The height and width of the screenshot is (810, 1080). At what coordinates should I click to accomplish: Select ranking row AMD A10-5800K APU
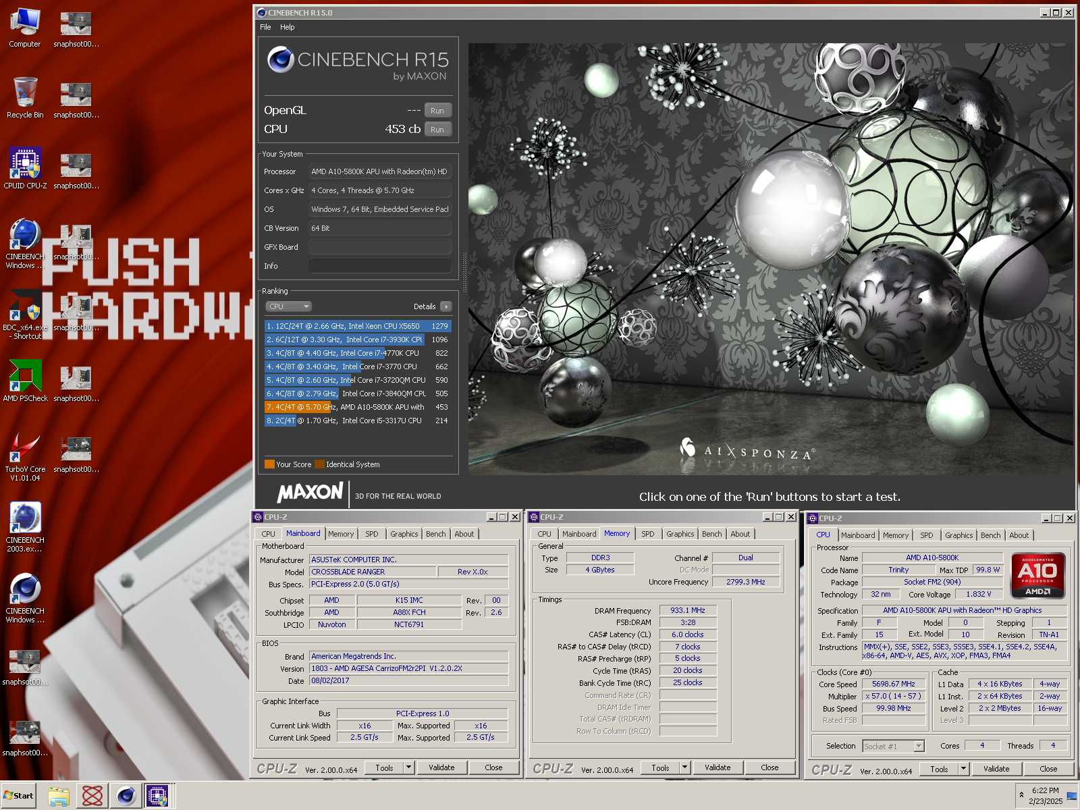[x=357, y=407]
